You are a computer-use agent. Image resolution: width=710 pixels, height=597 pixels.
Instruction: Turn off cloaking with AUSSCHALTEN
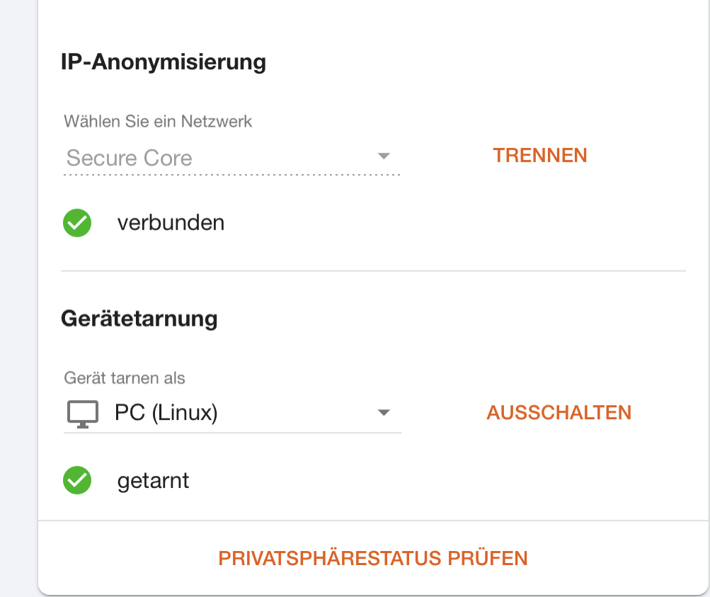click(x=559, y=413)
